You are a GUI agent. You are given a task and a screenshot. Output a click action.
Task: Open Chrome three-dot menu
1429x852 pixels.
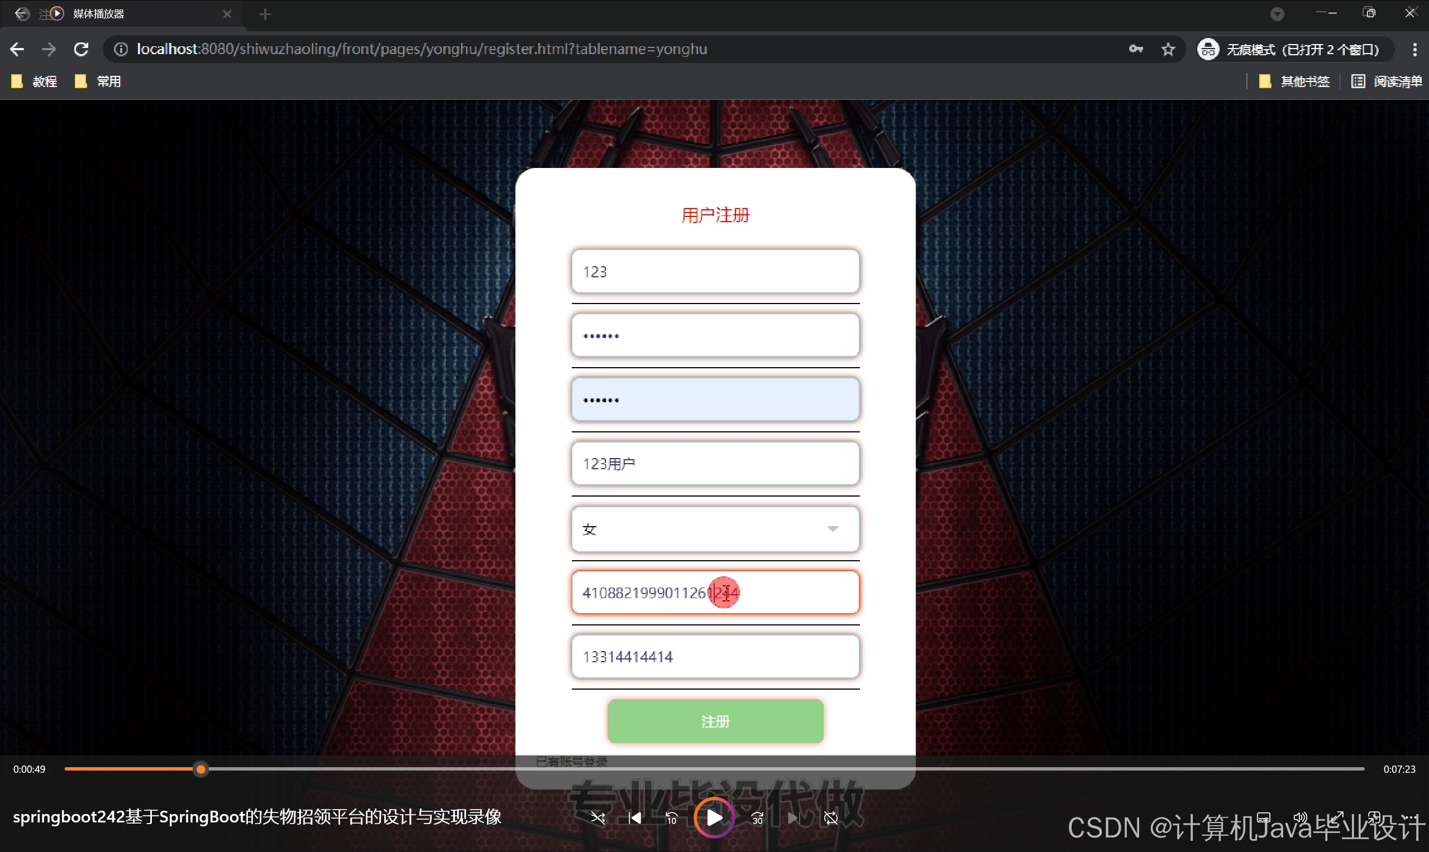pos(1414,49)
